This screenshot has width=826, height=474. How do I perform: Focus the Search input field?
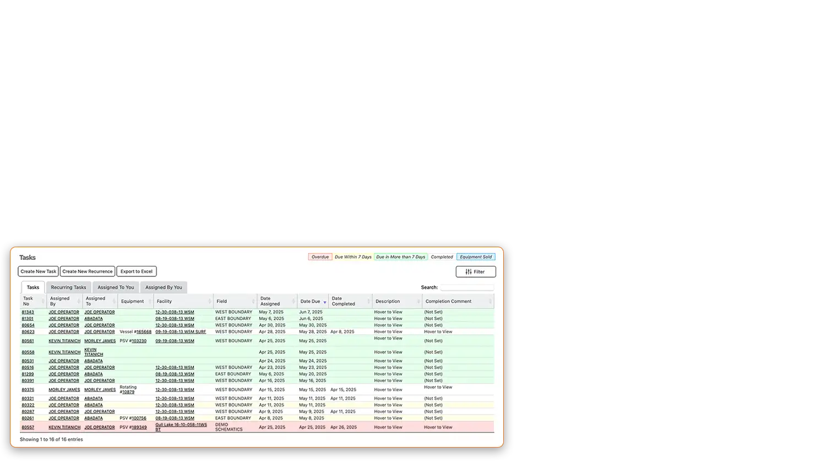pos(466,287)
